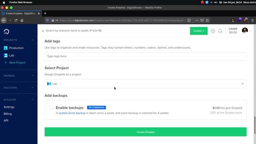256x144 pixels.
Task: Expand the Discover sidebar section
Action: 33,88
